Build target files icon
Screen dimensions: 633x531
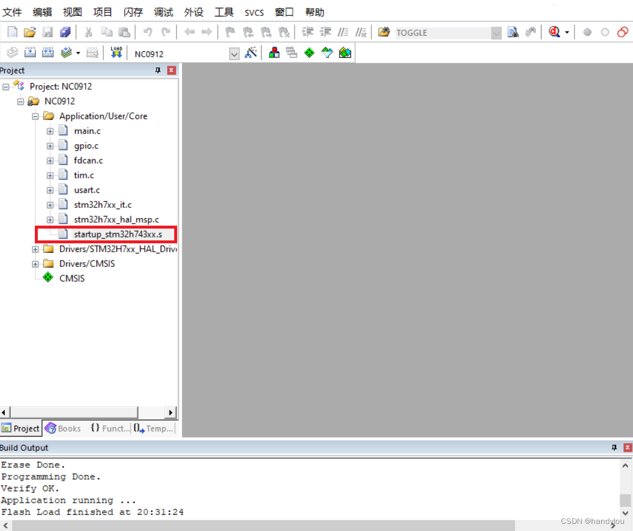[30, 53]
